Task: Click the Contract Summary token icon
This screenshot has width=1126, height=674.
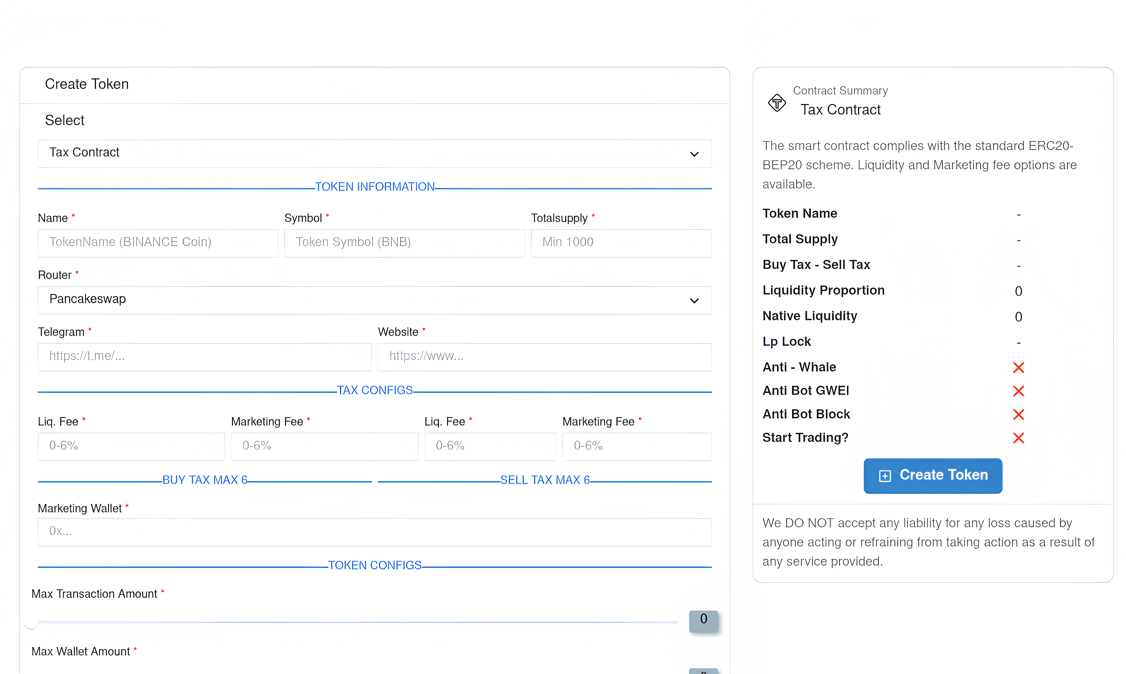Action: 777,103
